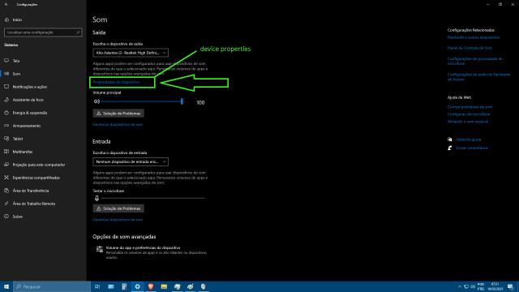Open Área de Transferência settings
Viewport: 519px width, 292px height.
31,191
